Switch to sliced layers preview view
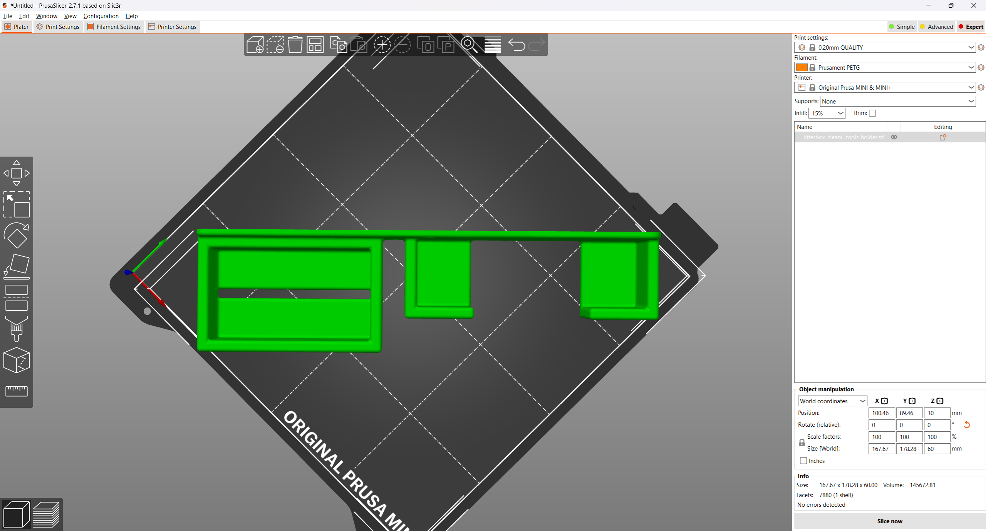Screen dimensions: 986x531 pos(46,514)
